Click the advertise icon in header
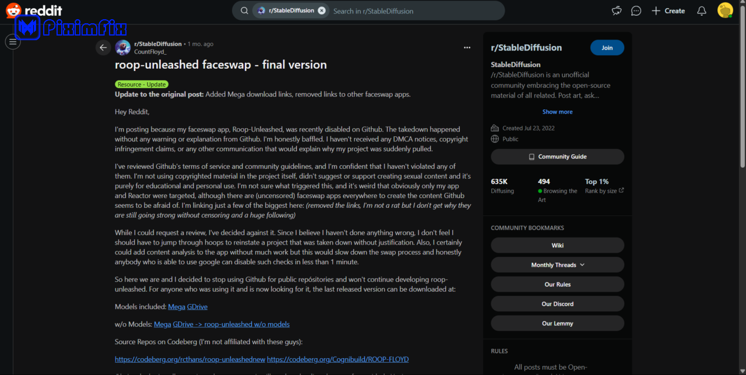Image resolution: width=746 pixels, height=375 pixels. coord(617,10)
